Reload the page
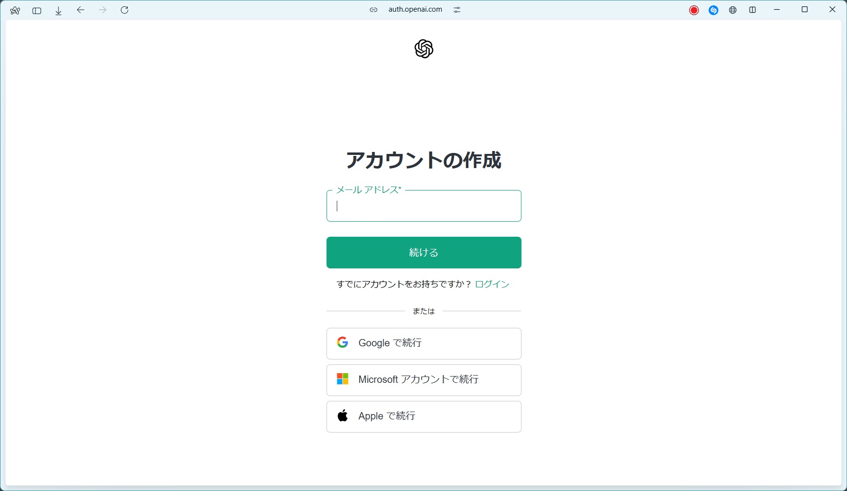Image resolution: width=847 pixels, height=491 pixels. pos(125,10)
